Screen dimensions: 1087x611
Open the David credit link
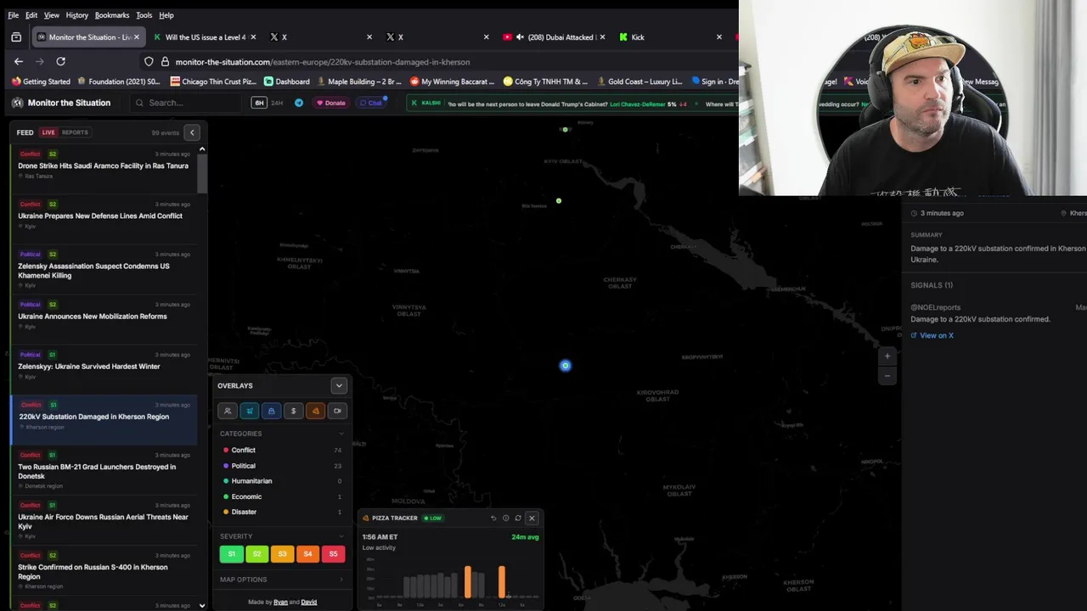click(x=309, y=603)
